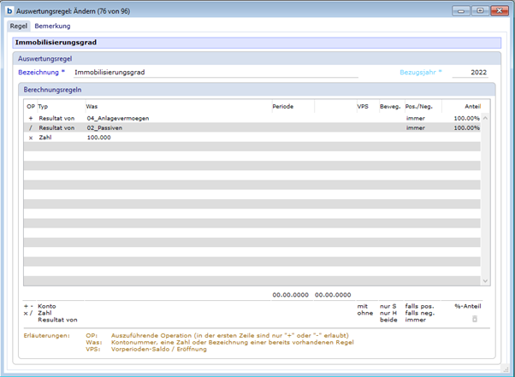Screen dimensions: 515x377
Task: Maximize the Auswertungsregel window
Action: coord(480,10)
